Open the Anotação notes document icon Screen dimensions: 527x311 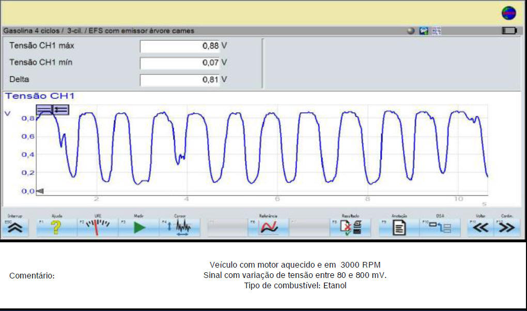click(x=399, y=227)
